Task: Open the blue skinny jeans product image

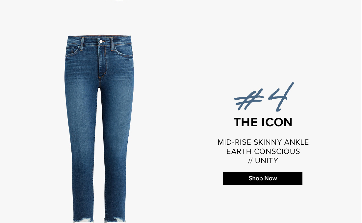Action: click(x=99, y=129)
